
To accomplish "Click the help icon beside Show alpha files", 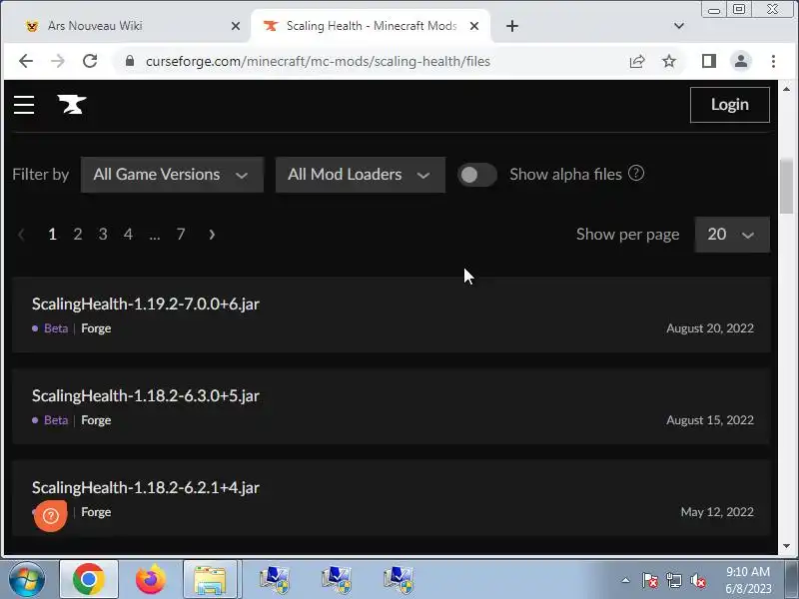I will (636, 173).
